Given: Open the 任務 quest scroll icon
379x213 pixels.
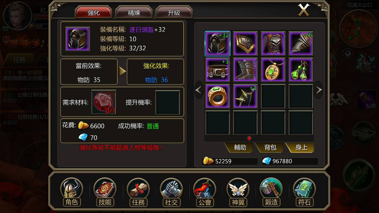Looking at the screenshot, I should tap(138, 192).
